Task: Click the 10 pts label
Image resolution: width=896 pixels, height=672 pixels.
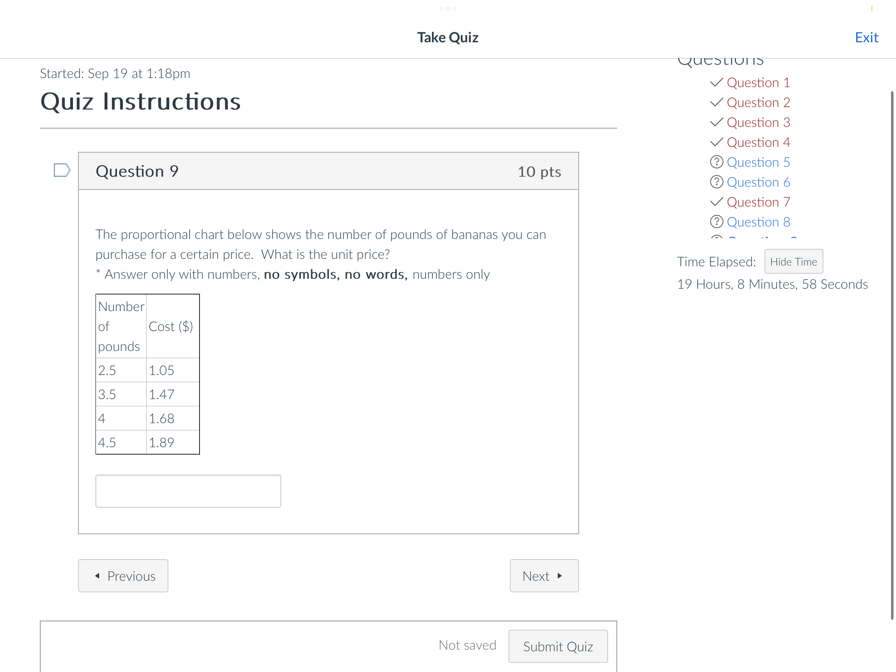Action: [x=539, y=172]
